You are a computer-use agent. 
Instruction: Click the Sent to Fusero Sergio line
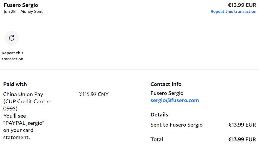pyautogui.click(x=176, y=125)
